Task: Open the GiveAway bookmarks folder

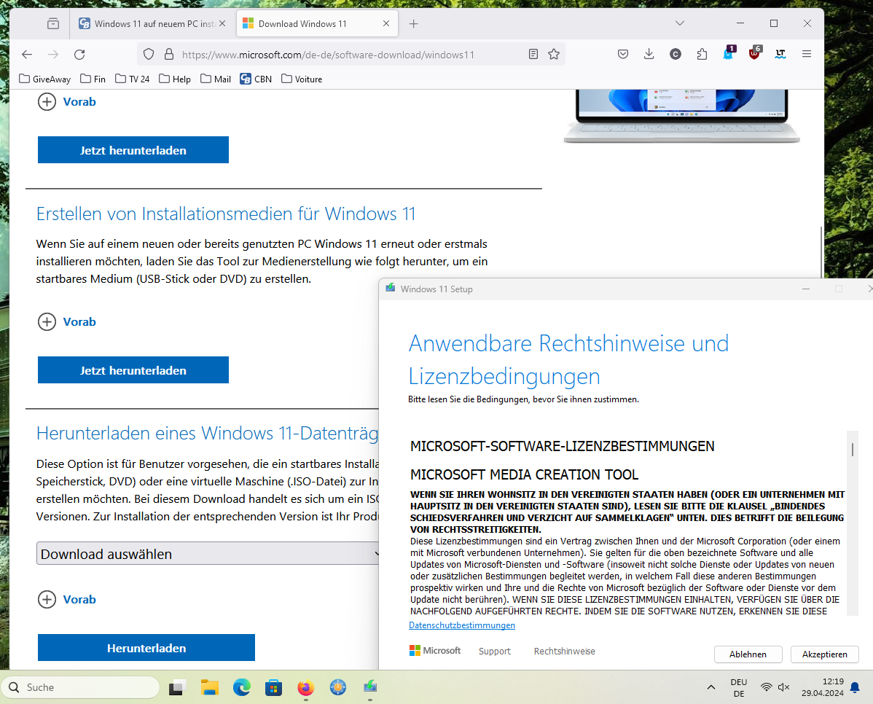Action: 45,79
